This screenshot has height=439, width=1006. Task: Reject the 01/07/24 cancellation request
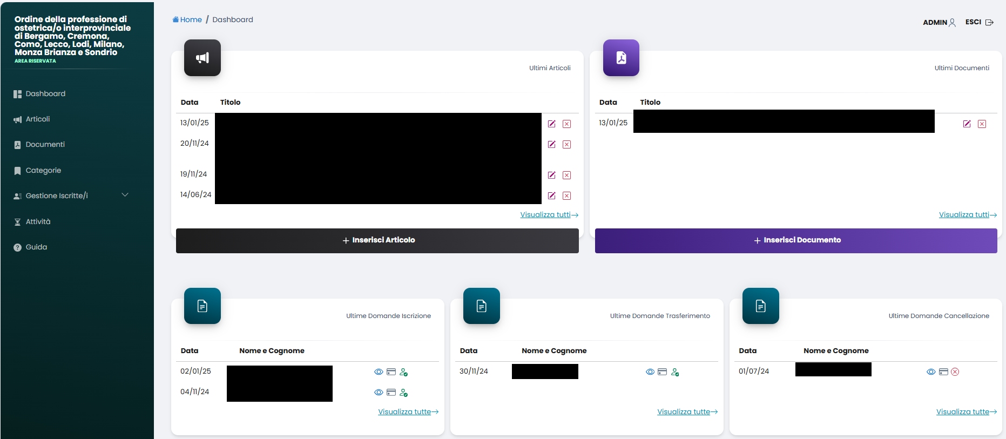955,372
